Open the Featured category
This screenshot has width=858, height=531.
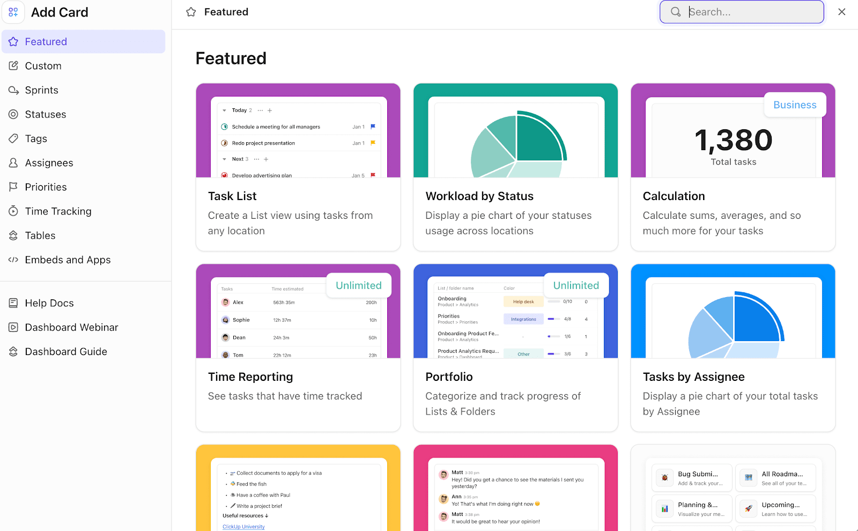pos(84,42)
